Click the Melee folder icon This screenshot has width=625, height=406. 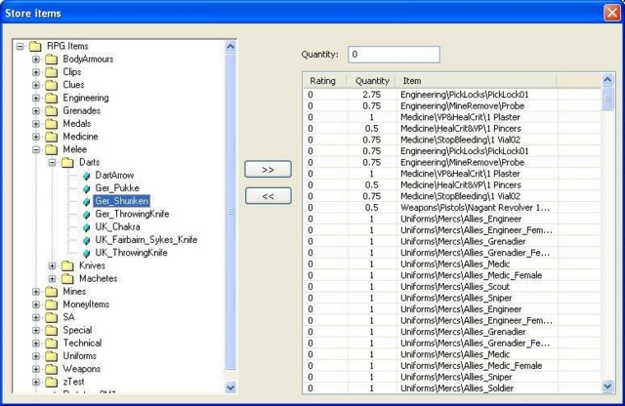tap(51, 149)
